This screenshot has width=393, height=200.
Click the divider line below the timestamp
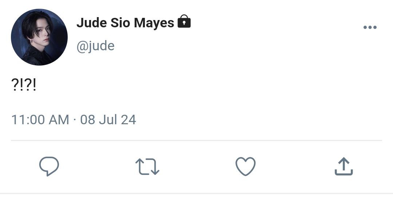point(196,140)
